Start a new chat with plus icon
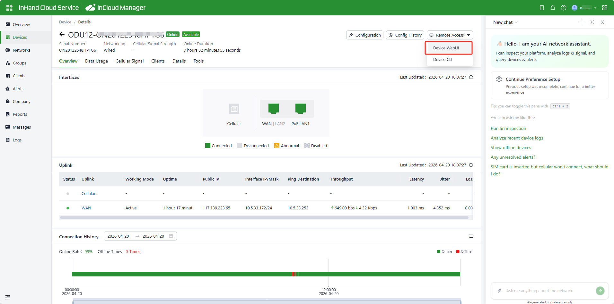 pyautogui.click(x=582, y=22)
